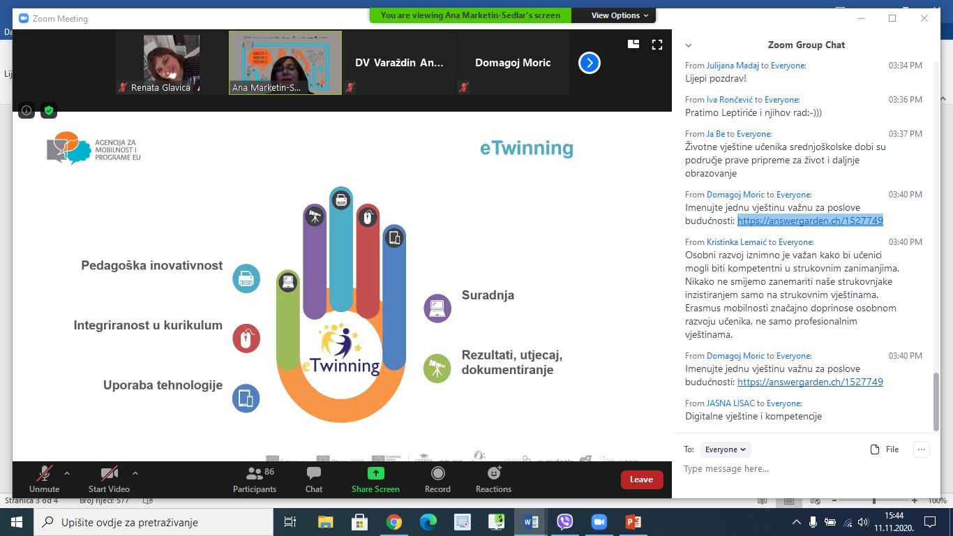The image size is (953, 536).
Task: Click Word's zoom in plus button
Action: (913, 500)
